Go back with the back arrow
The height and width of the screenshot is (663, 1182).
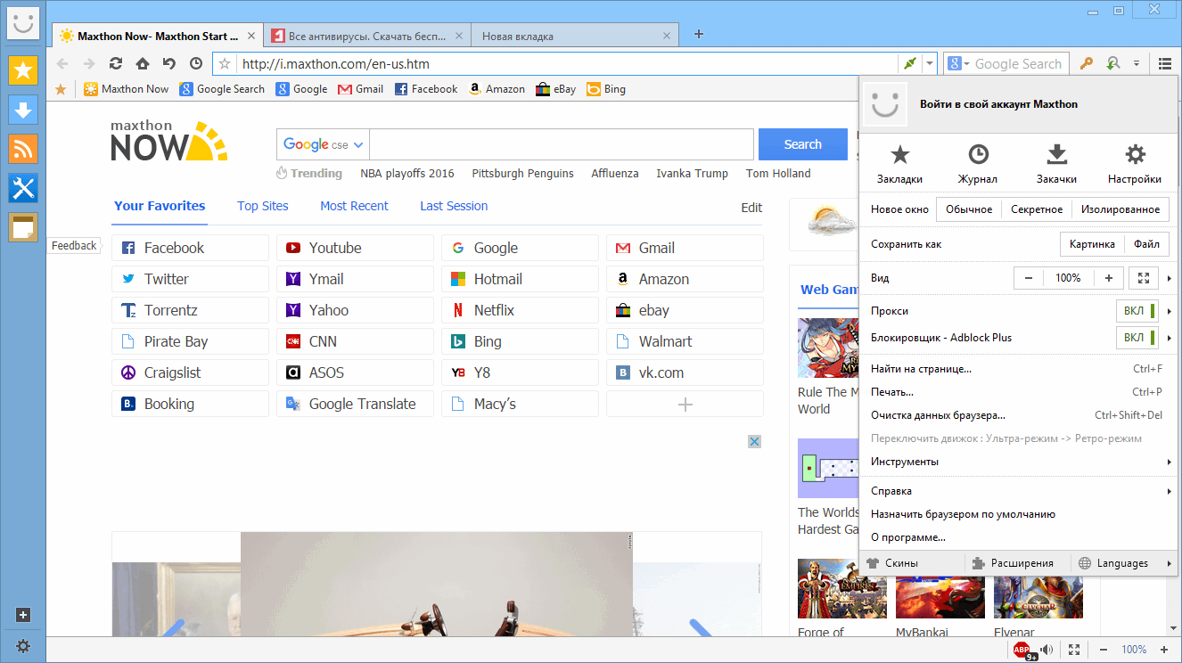pyautogui.click(x=62, y=63)
